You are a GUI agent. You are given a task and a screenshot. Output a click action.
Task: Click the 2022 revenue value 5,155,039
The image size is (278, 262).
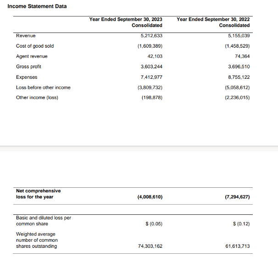(239, 36)
